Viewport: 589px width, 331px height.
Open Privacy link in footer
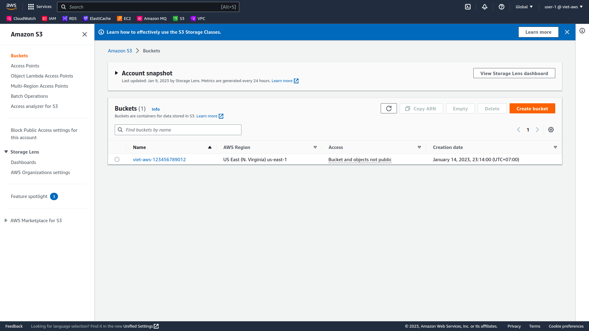[x=514, y=326]
